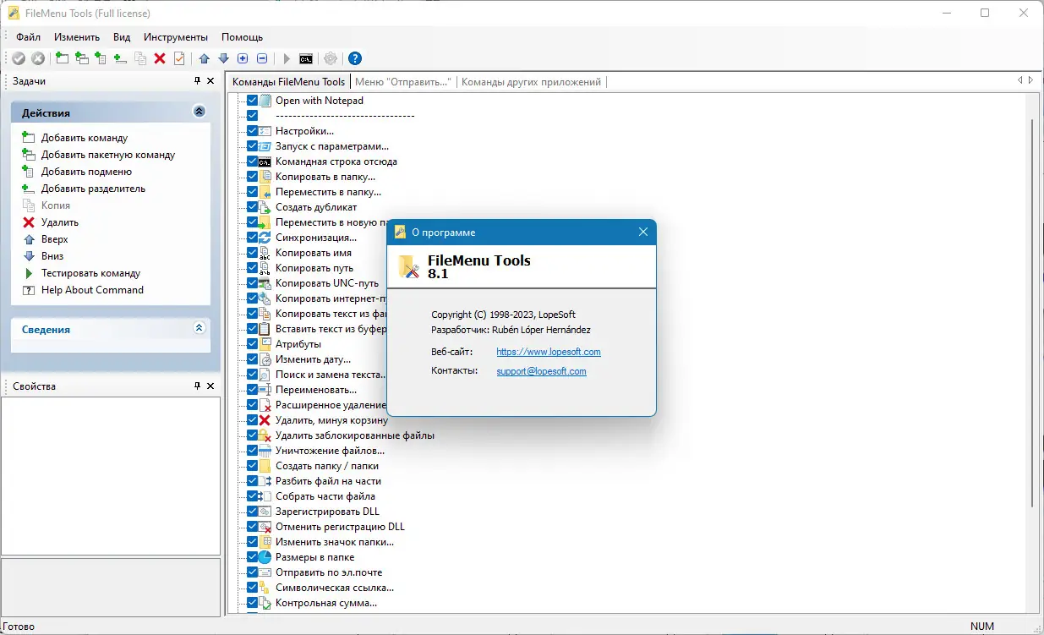Viewport: 1044px width, 635px height.
Task: Toggle the Атрибуты checkbox
Action: 252,344
